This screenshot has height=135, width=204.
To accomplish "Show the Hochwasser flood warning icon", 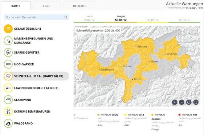I will point(8,64).
